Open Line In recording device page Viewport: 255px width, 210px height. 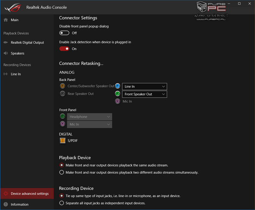[x=27, y=74]
